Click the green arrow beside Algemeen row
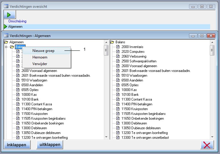 coord(5,27)
